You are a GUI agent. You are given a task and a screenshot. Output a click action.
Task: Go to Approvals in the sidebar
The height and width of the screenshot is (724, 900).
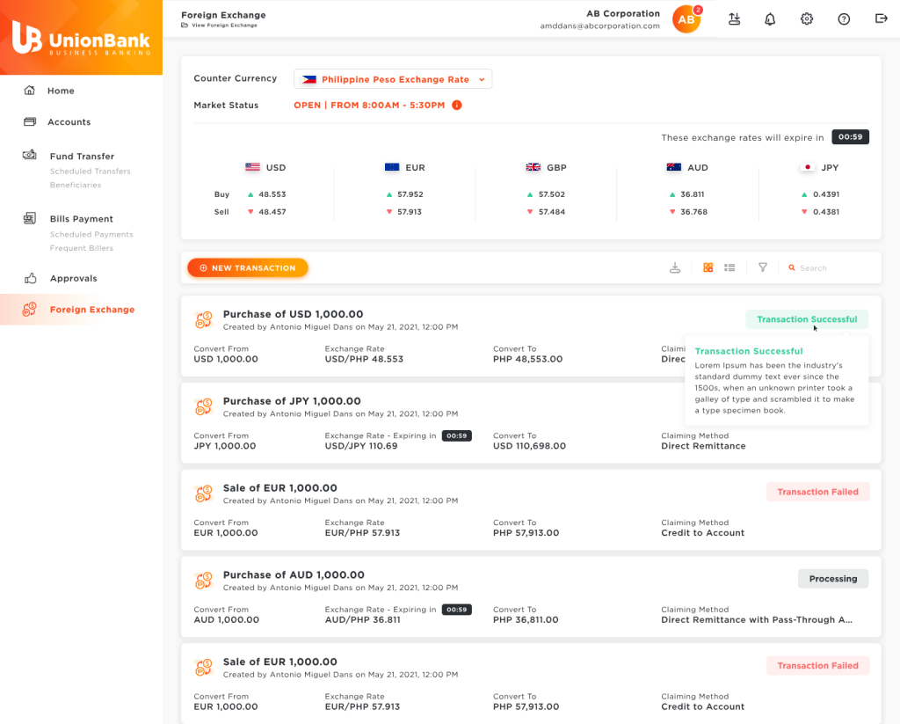pyautogui.click(x=73, y=279)
